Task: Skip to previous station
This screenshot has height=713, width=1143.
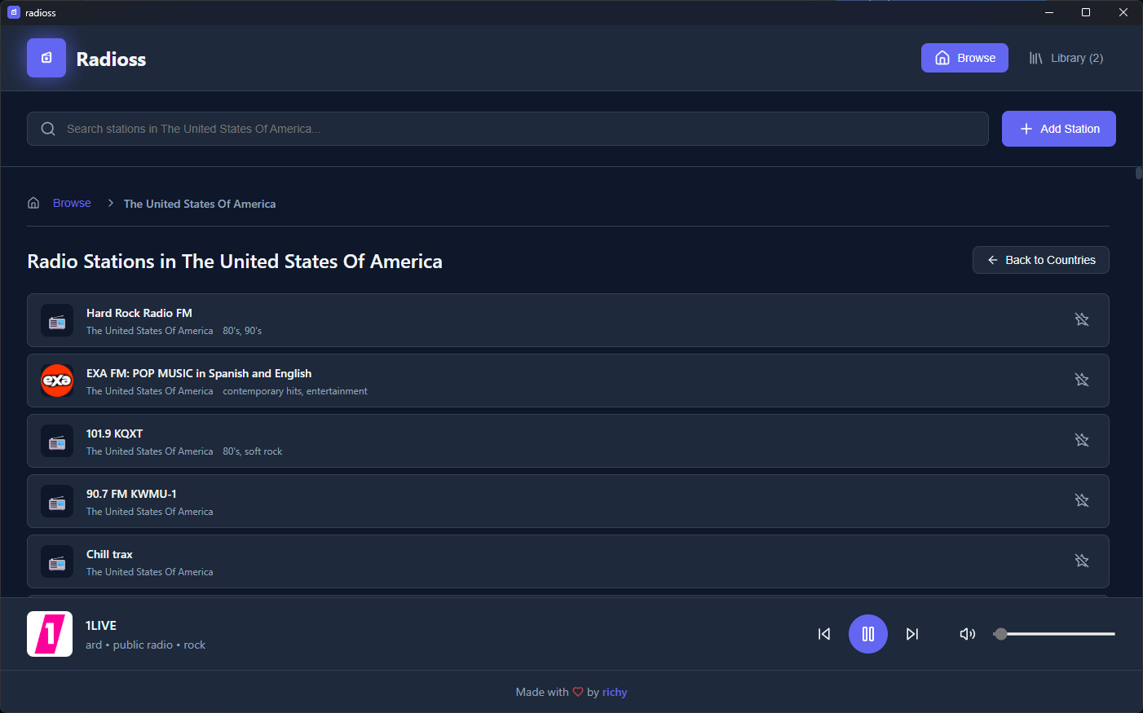Action: (x=824, y=634)
